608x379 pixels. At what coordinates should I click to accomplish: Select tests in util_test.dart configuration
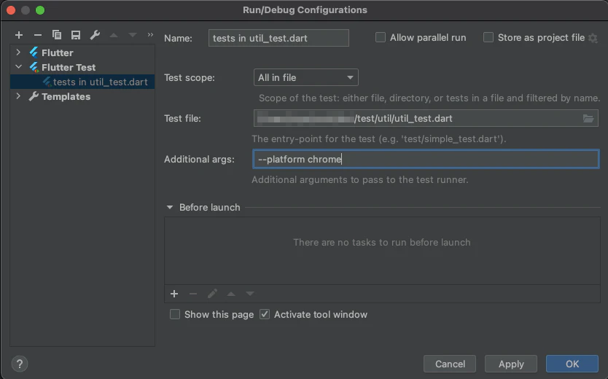82,82
